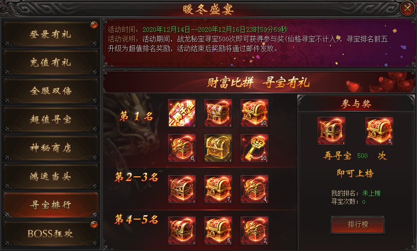Click the first-place glowing sword reward icon
417x251 pixels.
pos(182,113)
